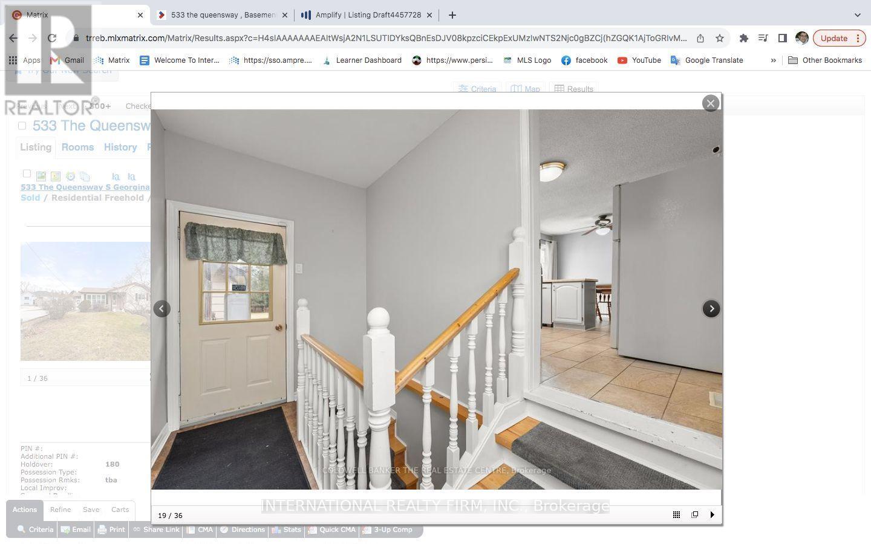
Task: Open the listing reminder clock icon
Action: [x=70, y=176]
